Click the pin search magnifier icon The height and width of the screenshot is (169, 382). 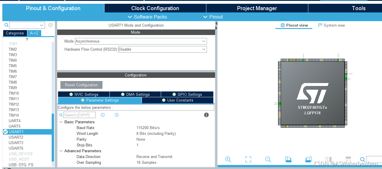tap(363, 159)
